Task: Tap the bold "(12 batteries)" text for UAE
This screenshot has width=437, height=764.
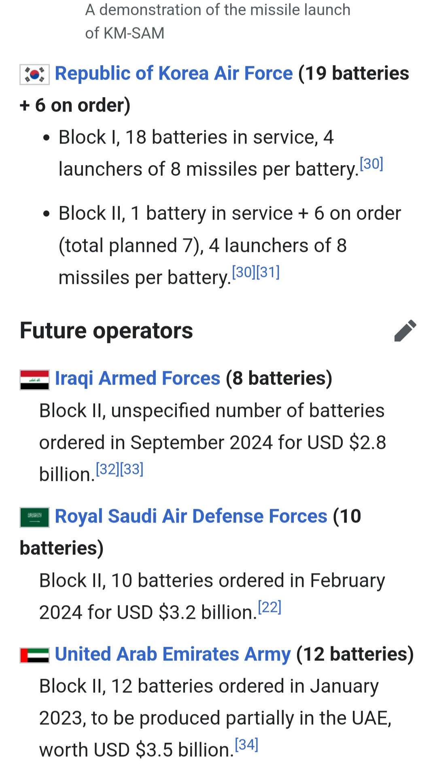Action: (x=354, y=654)
